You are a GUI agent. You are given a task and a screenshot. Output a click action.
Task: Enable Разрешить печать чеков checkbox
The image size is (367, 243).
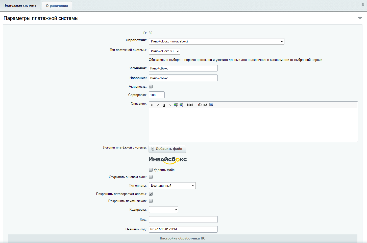tap(151, 201)
